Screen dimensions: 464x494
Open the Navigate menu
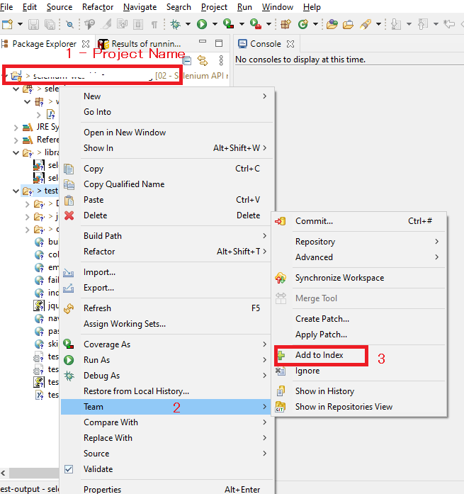140,7
